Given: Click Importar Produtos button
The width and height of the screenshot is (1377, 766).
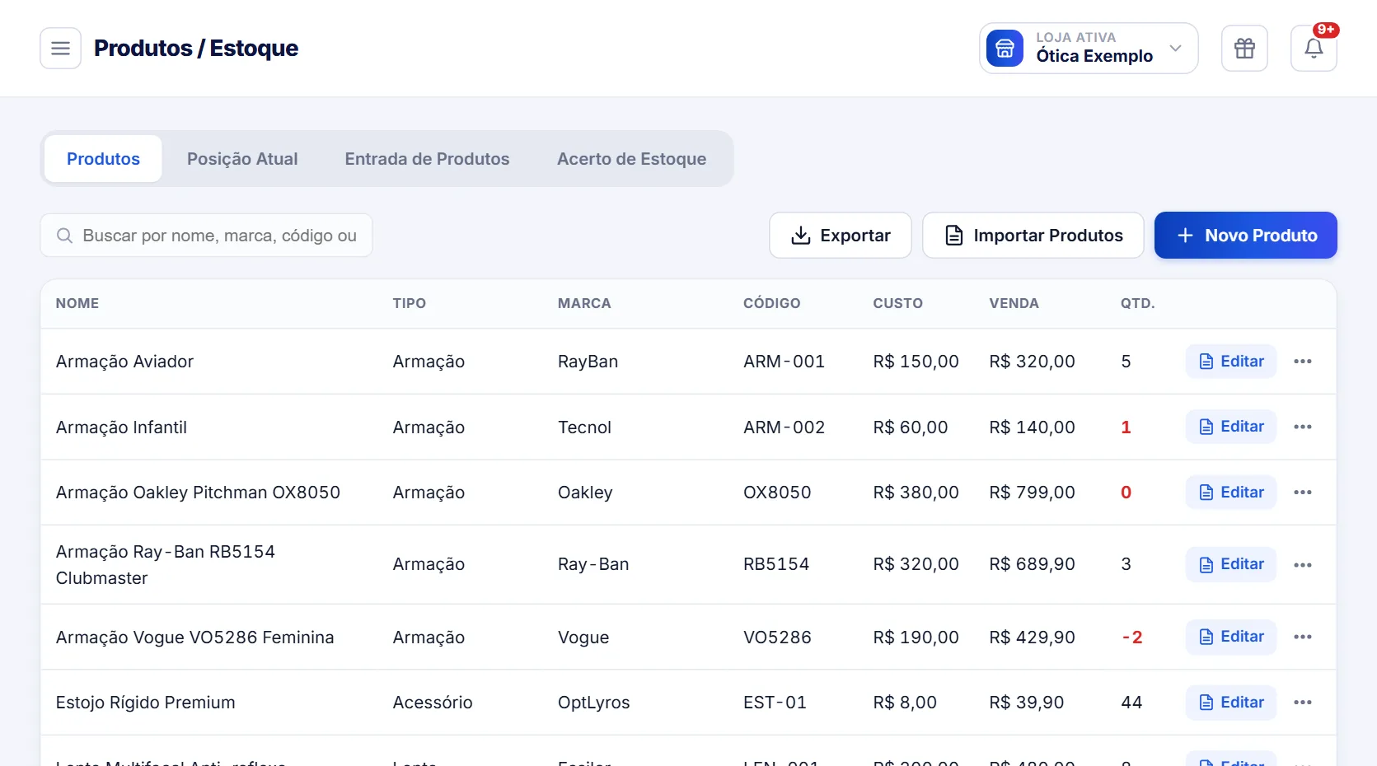Looking at the screenshot, I should coord(1033,236).
